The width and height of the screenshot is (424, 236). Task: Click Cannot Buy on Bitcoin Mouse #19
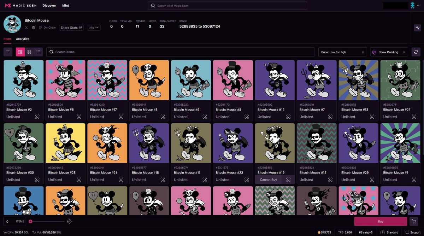(x=269, y=179)
